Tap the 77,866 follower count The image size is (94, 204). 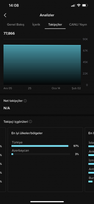point(9,33)
